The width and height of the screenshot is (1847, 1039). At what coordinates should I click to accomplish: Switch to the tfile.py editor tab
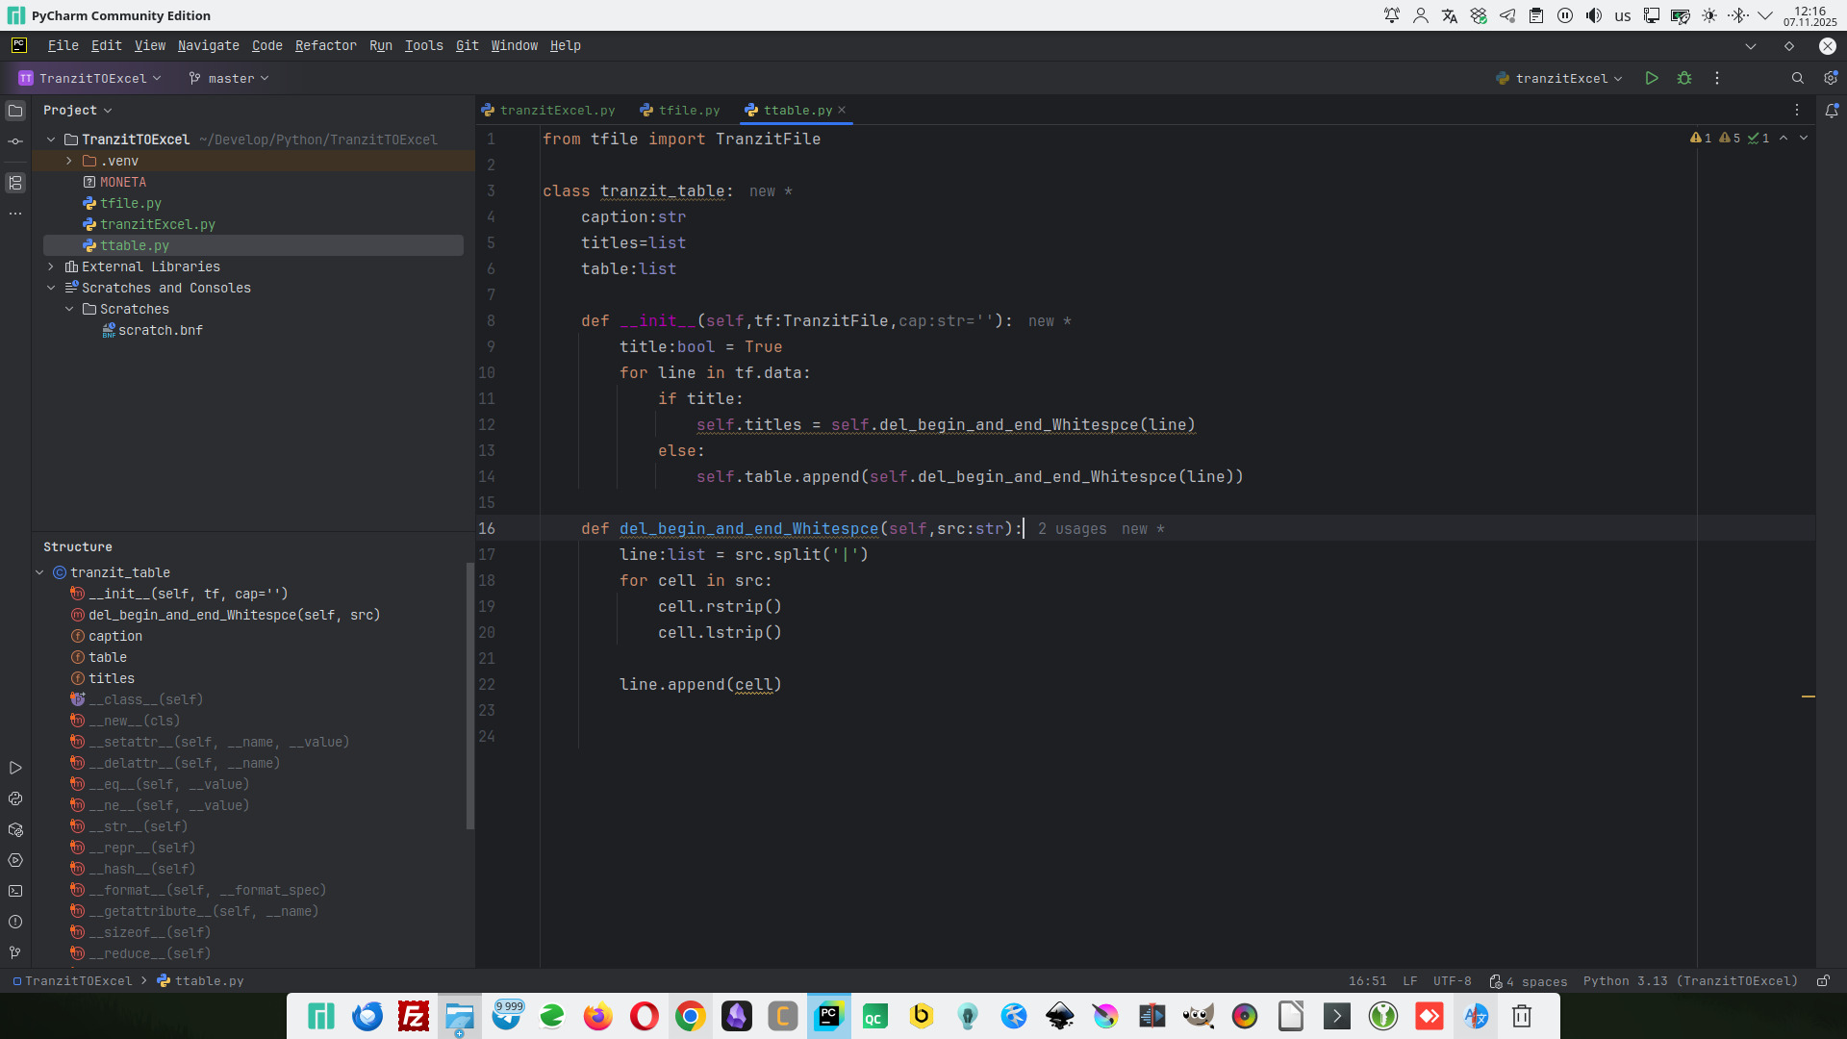pos(688,111)
